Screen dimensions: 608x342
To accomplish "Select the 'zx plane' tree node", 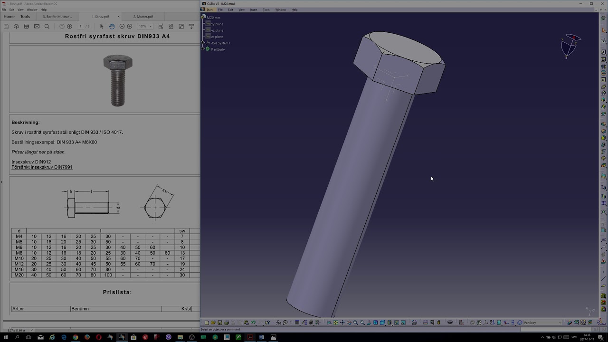I will tap(217, 37).
